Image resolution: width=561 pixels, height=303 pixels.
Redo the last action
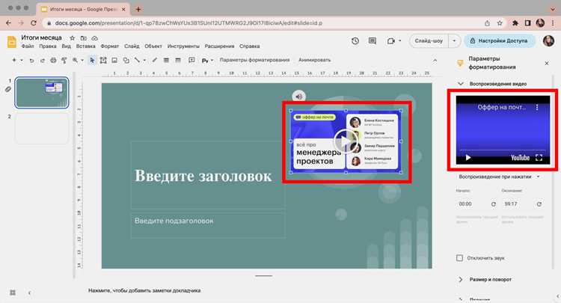click(42, 61)
